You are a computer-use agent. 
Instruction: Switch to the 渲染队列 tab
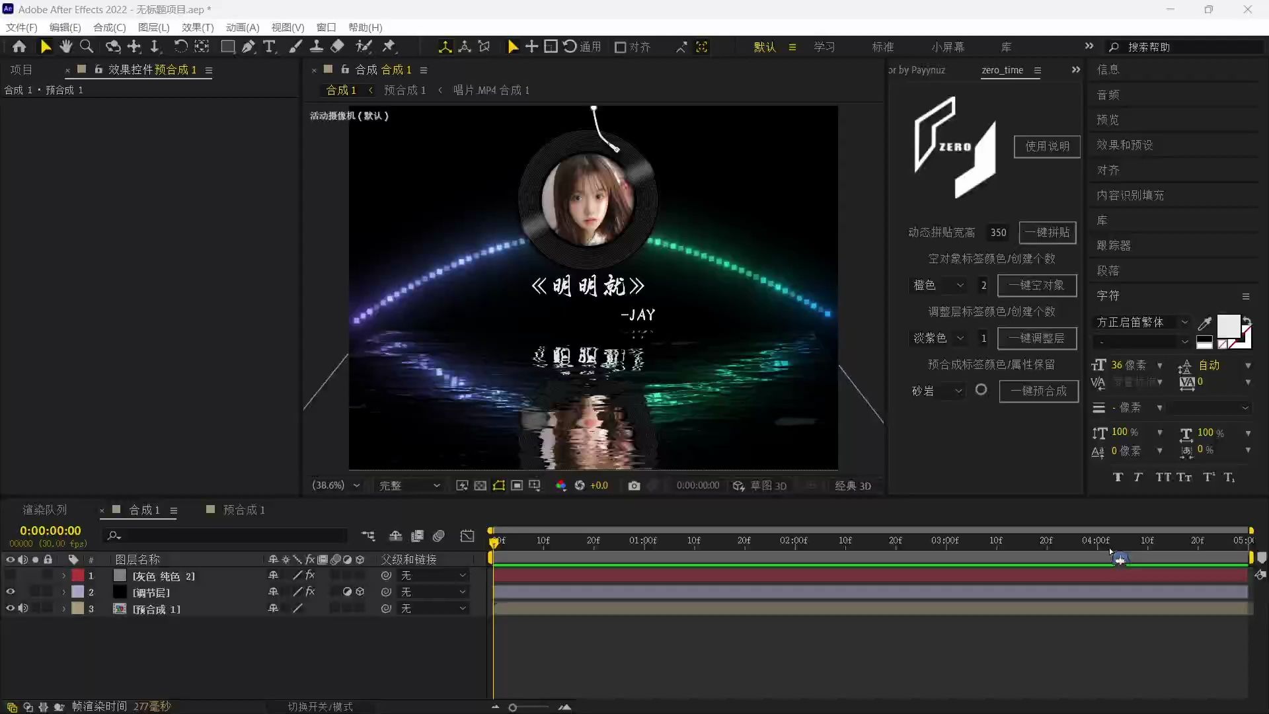click(x=45, y=510)
